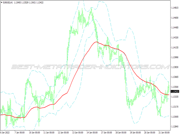Click the 19 Jan 00:00 time label
The width and height of the screenshot is (180, 135).
point(135,133)
